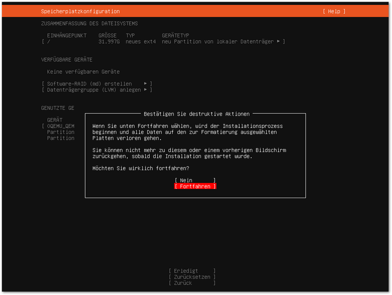Select second Partition row under device
392x295 pixels.
coord(61,138)
